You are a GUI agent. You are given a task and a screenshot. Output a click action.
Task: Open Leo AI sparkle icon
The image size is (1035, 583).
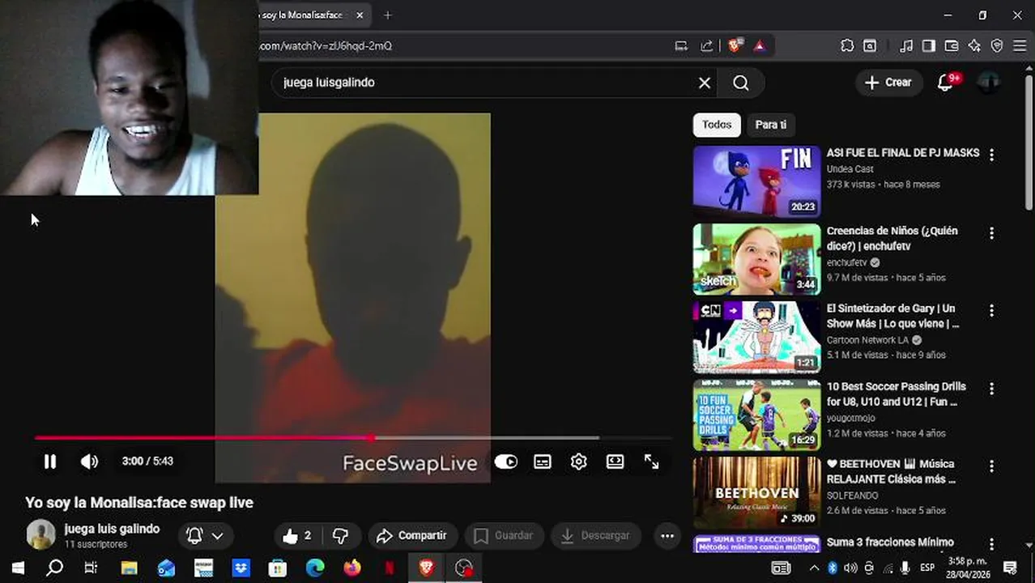point(974,46)
